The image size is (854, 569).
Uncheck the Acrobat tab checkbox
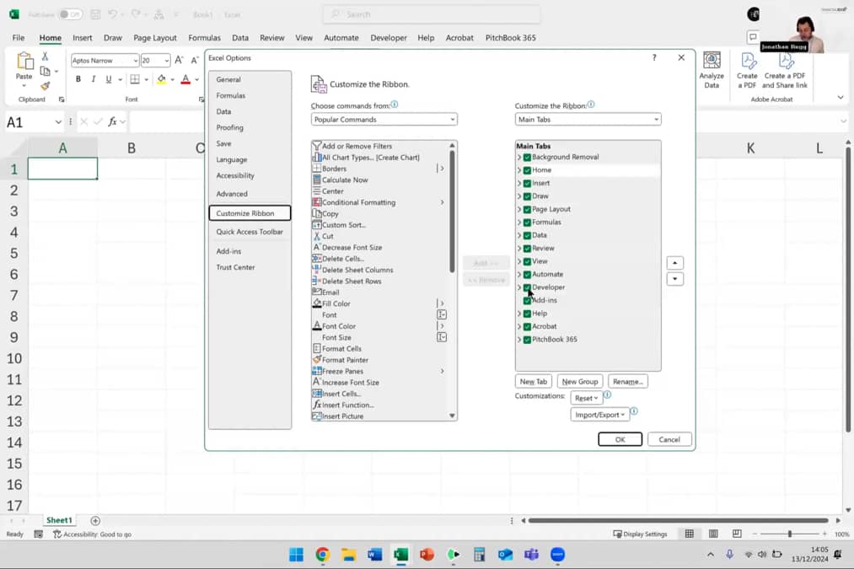[x=527, y=327]
